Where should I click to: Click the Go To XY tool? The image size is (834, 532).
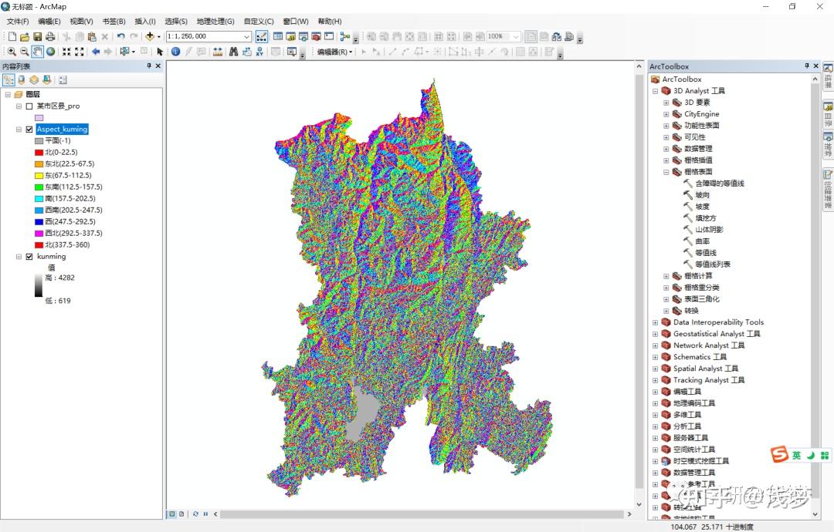[259, 52]
